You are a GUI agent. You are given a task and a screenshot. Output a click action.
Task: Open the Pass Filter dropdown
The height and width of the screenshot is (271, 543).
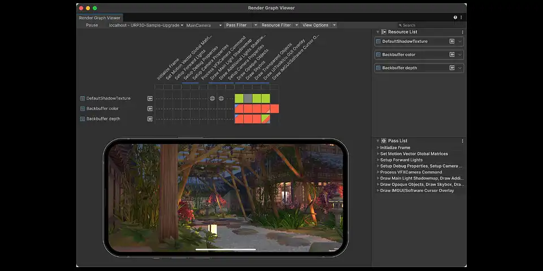(241, 25)
